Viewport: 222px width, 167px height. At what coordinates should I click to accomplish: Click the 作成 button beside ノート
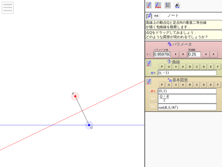click(x=156, y=16)
